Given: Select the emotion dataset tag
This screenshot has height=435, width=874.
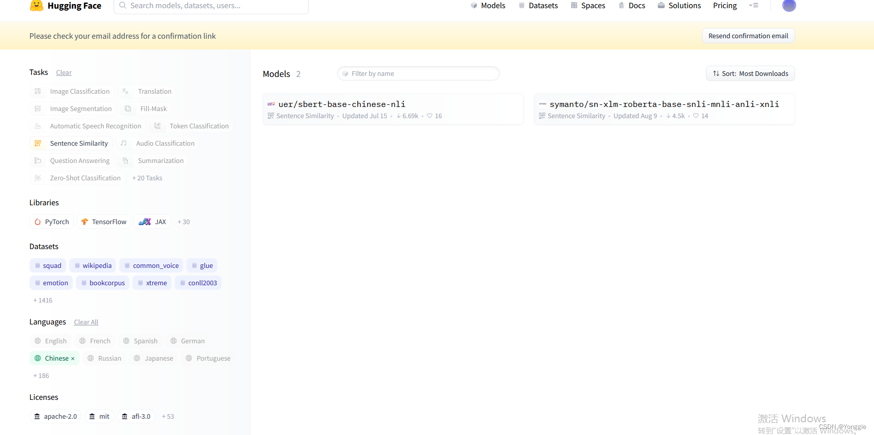Looking at the screenshot, I should 51,283.
